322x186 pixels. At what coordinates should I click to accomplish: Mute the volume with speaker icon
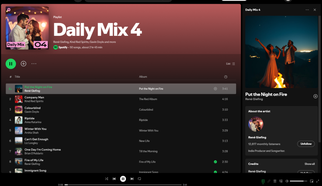click(x=287, y=181)
